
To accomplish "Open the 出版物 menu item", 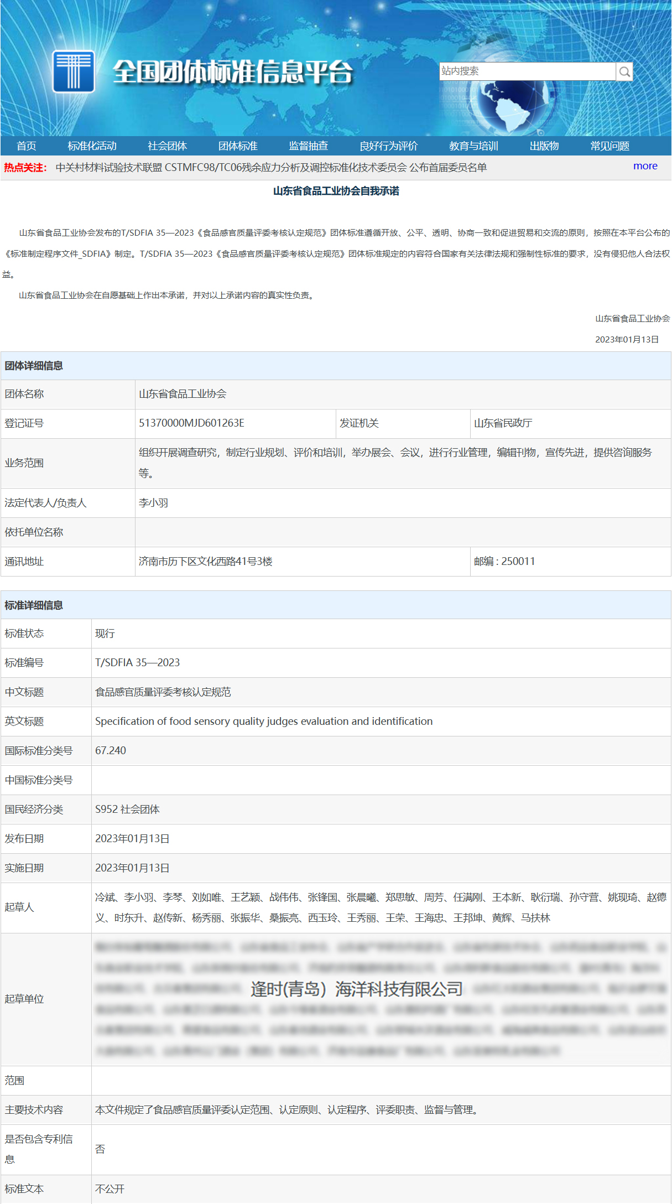I will pyautogui.click(x=544, y=146).
